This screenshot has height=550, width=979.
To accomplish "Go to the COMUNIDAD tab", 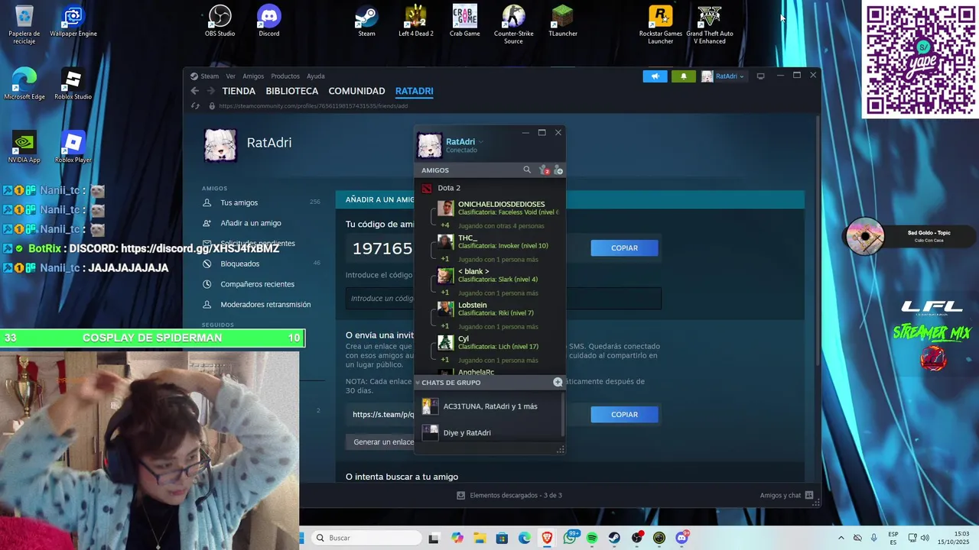I will coord(356,91).
